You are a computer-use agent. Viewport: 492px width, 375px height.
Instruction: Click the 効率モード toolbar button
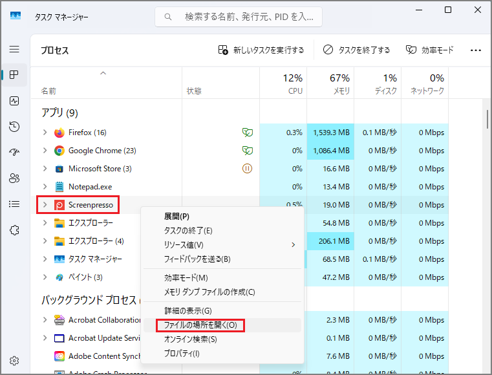[x=430, y=50]
